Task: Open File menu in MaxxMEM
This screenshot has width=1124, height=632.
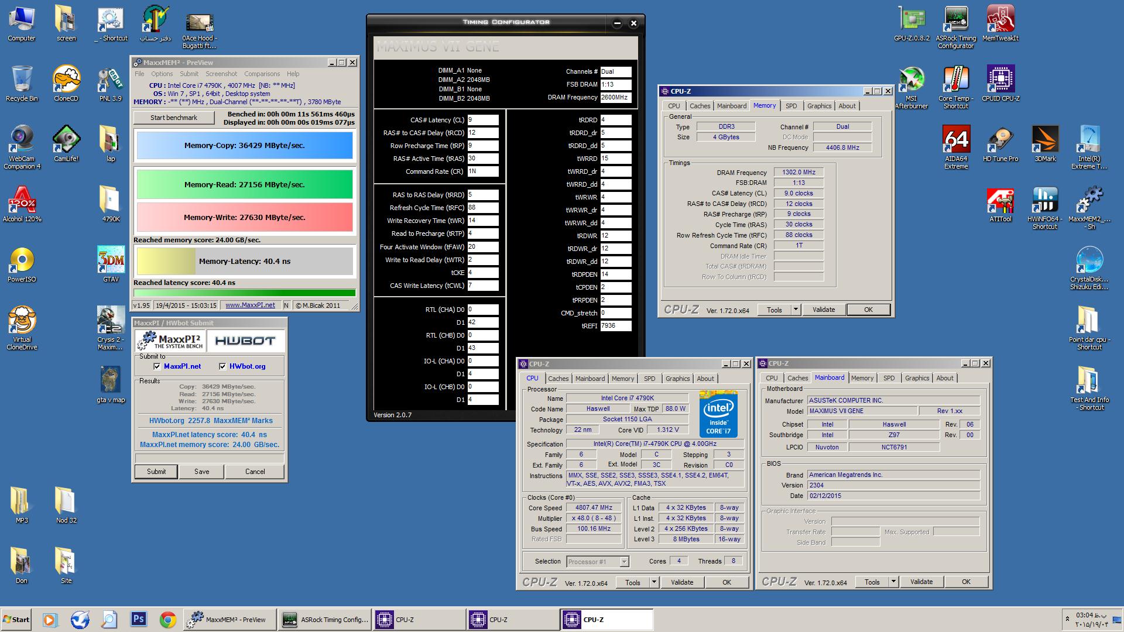Action: 139,74
